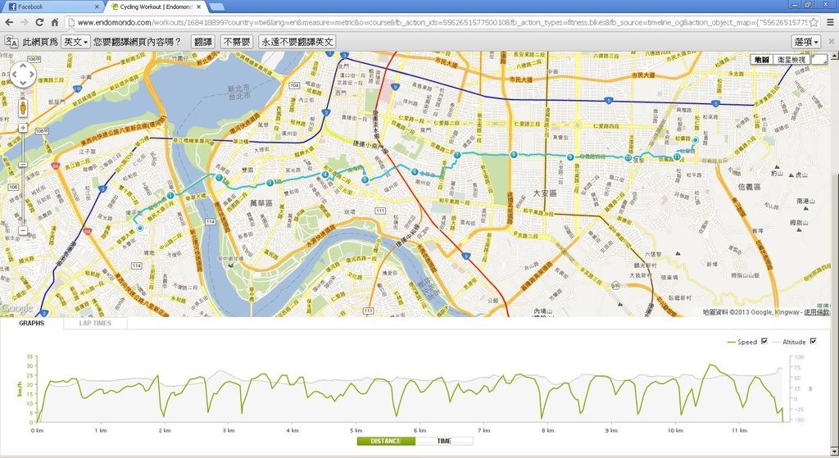Reload the Endomondo page
839x458 pixels.
click(x=39, y=22)
